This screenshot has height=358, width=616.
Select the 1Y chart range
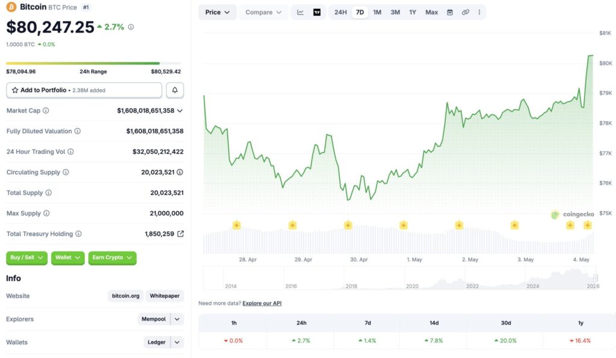pos(413,12)
